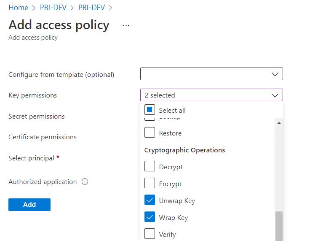The width and height of the screenshot is (318, 241).
Task: Toggle the Select all checkbox
Action: (x=150, y=110)
